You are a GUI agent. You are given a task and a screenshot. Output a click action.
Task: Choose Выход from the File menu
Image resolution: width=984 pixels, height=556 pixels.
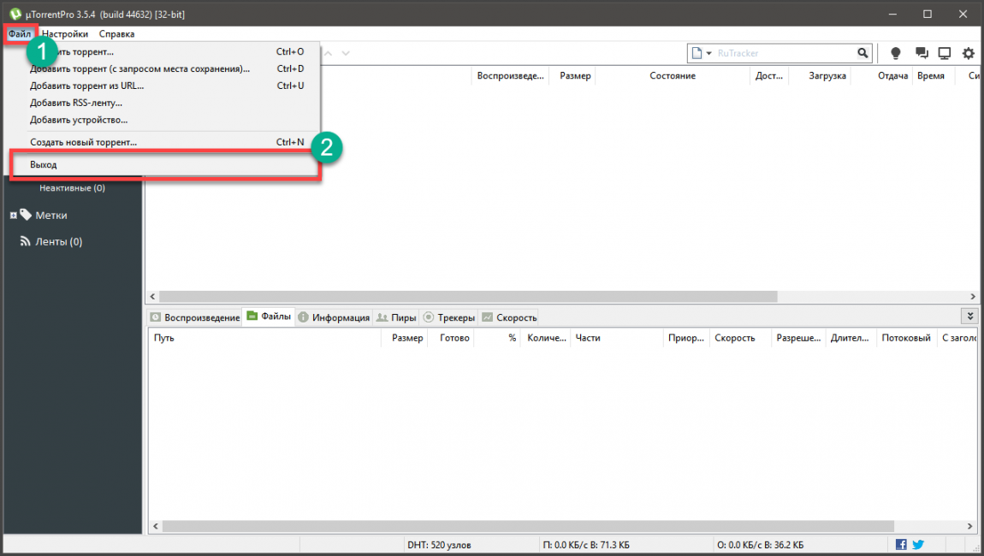tap(44, 164)
